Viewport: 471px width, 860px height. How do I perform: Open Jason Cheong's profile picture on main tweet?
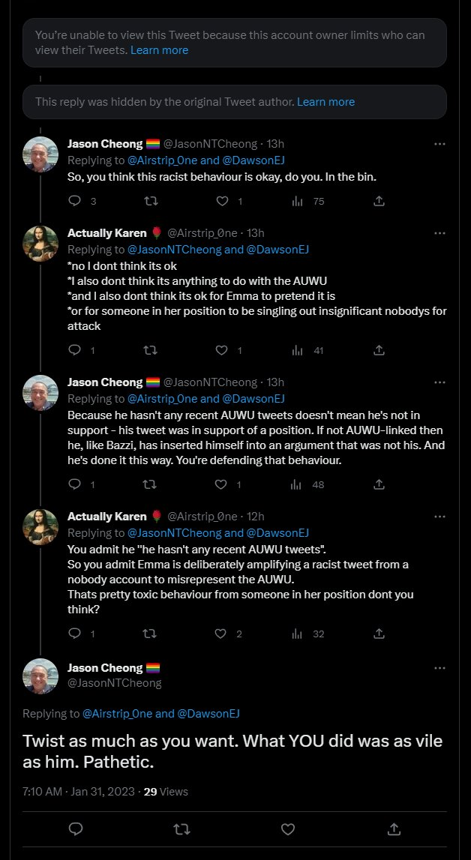(x=40, y=676)
